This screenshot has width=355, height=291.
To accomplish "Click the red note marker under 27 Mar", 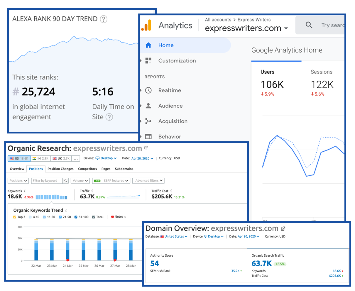I will (x=115, y=260).
